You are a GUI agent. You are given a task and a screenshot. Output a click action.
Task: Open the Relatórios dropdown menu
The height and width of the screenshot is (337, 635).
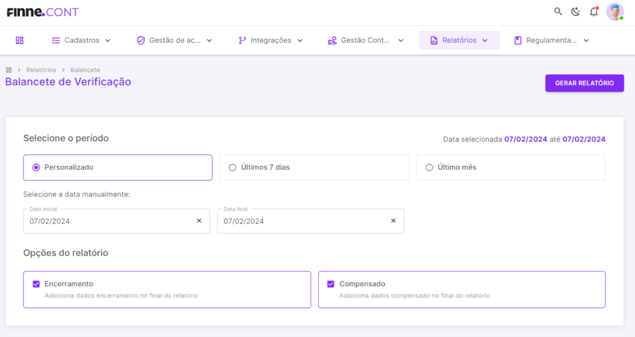460,40
